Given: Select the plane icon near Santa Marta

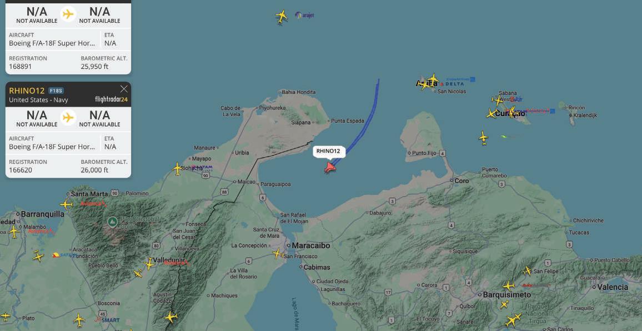Looking at the screenshot, I should [66, 204].
